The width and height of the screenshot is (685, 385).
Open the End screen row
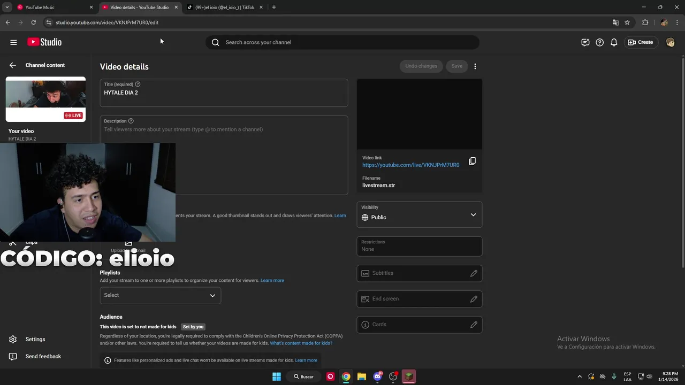420,299
